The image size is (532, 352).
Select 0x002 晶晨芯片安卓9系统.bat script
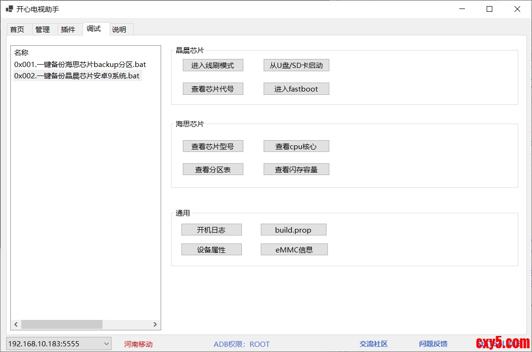pos(77,75)
